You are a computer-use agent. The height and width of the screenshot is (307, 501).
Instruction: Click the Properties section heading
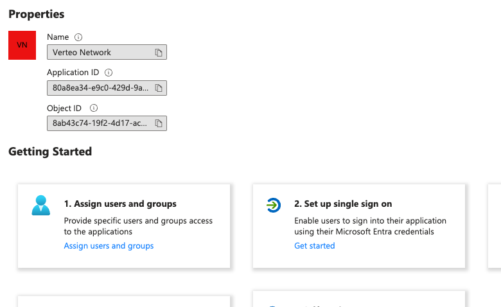(x=36, y=14)
